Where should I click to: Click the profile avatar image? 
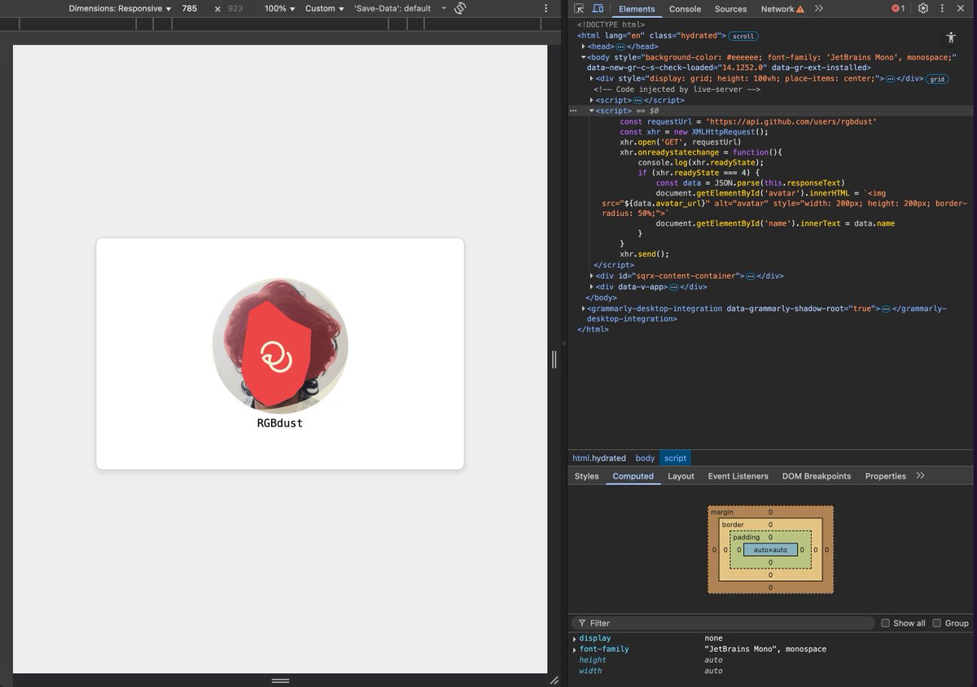pos(280,345)
